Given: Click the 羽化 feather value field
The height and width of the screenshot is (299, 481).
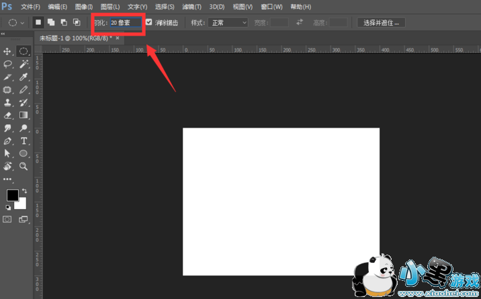Looking at the screenshot, I should (x=126, y=22).
